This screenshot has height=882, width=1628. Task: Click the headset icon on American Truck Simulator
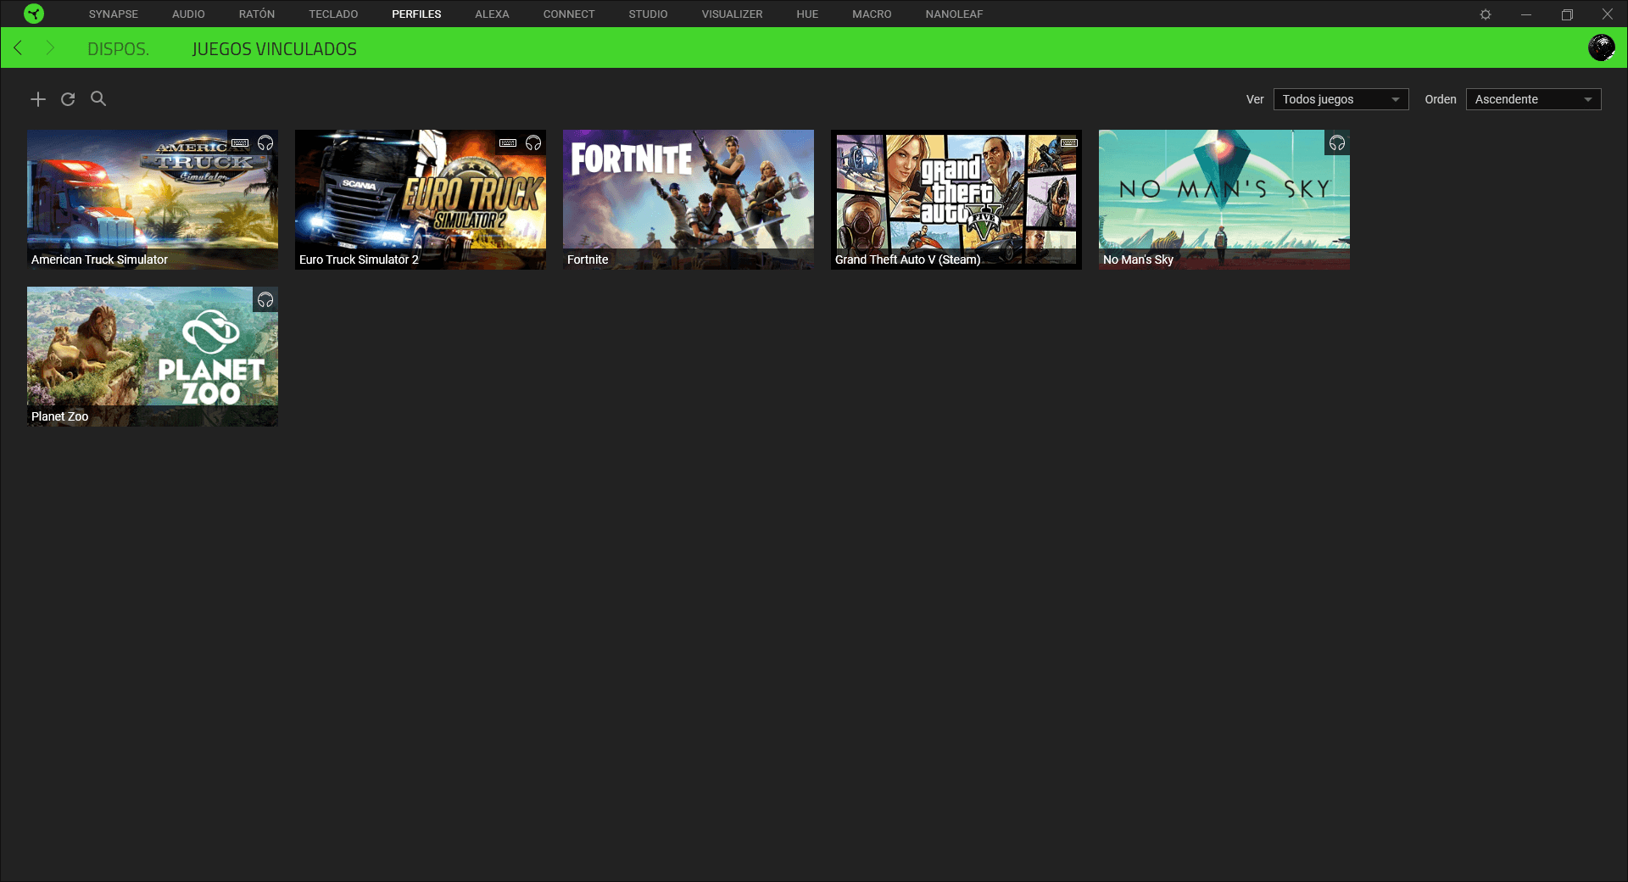tap(265, 142)
